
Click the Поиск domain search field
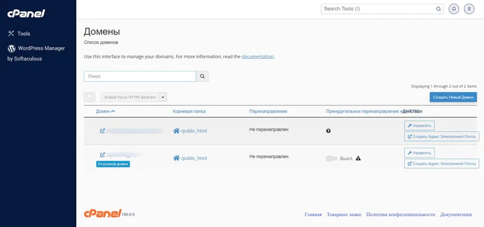(x=140, y=76)
